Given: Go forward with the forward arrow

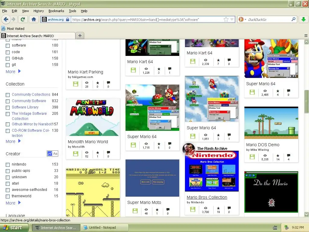Looking at the screenshot, I should point(13,19).
